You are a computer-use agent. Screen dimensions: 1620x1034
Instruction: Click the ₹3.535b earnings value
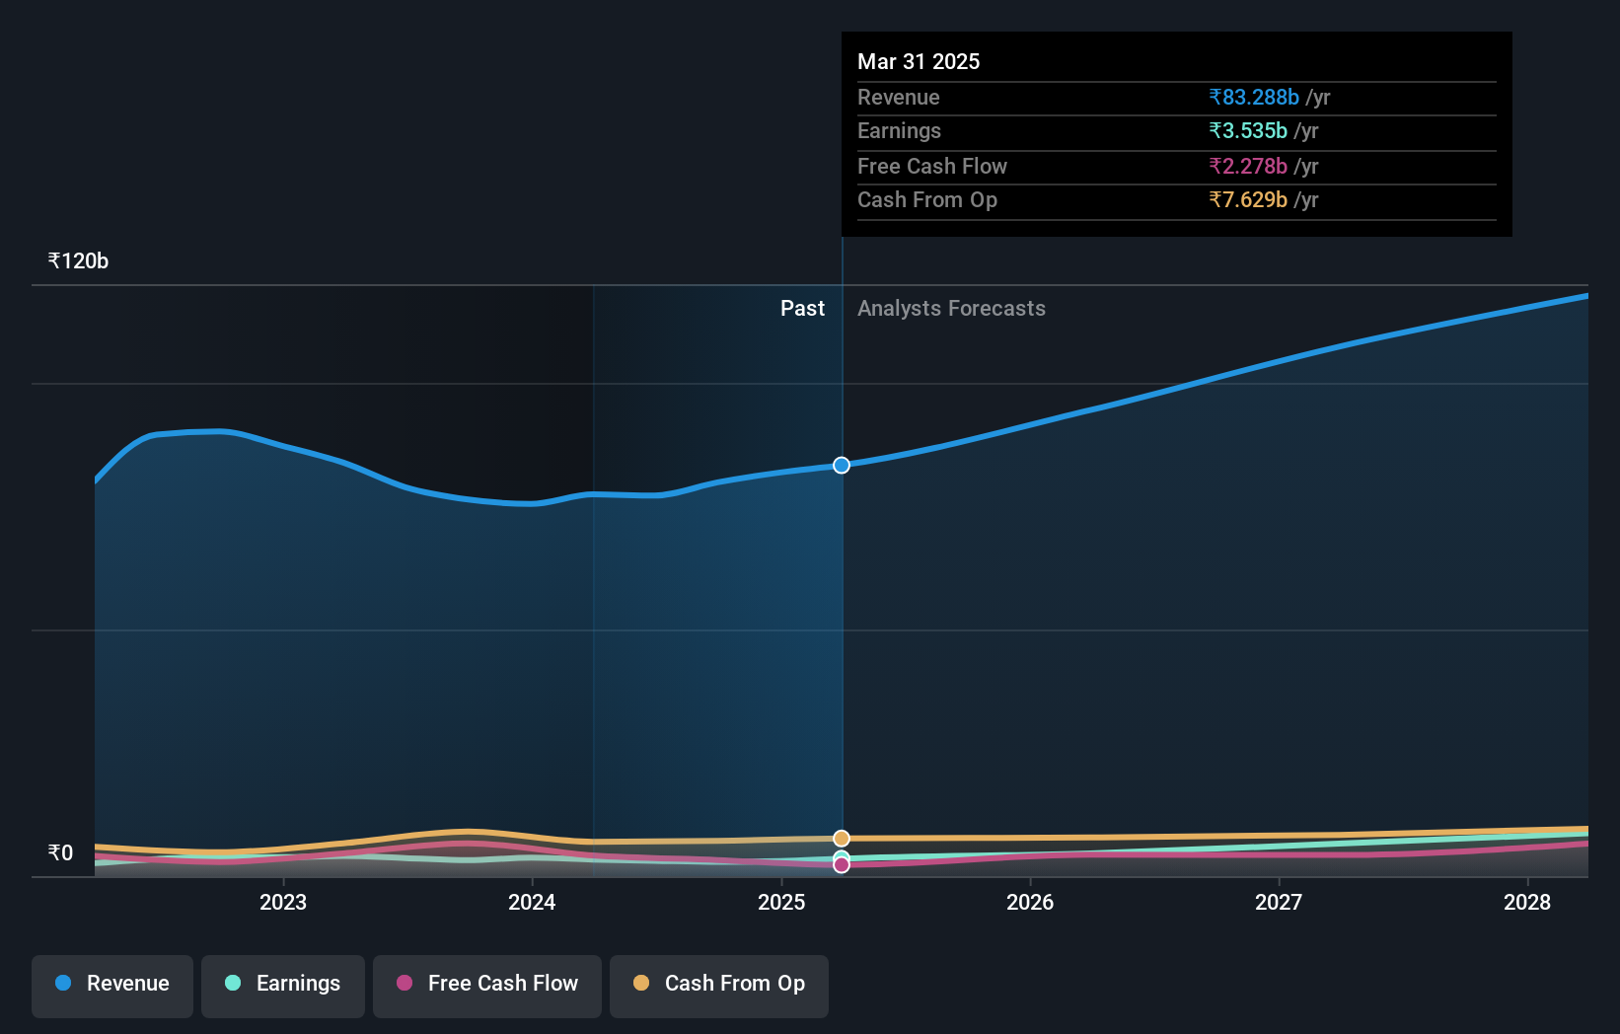[x=1248, y=130]
